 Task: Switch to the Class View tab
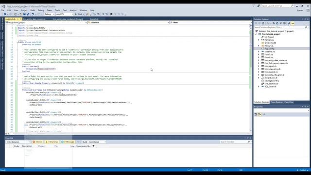(x=289, y=102)
